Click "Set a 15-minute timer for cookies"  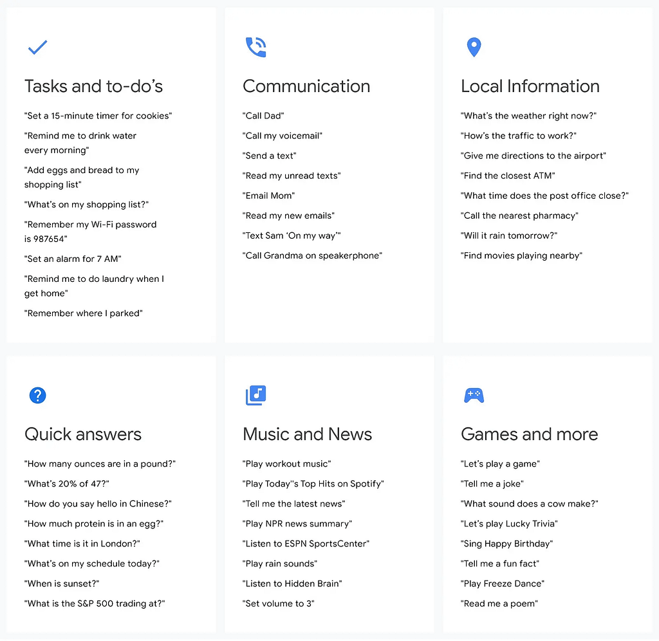coord(98,116)
